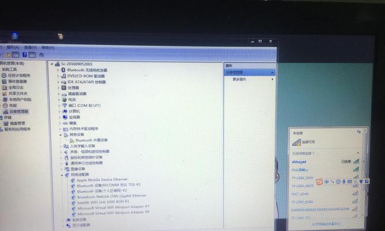Screen dimensions: 385x231
Task: Click the 键盘 keyboard category icon
Action: tap(66, 123)
